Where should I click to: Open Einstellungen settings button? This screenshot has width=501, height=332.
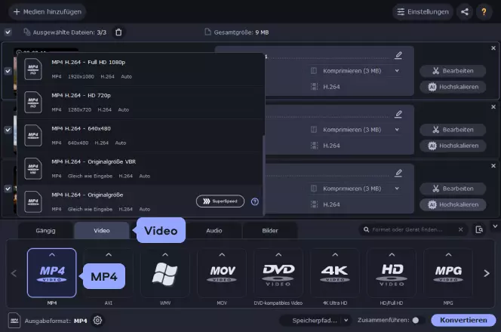[423, 12]
